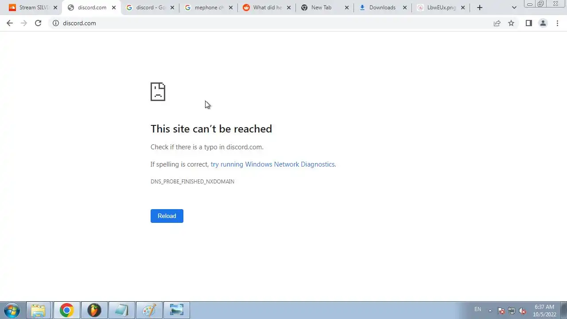Open the network status tray icon
This screenshot has width=567, height=319.
pyautogui.click(x=512, y=311)
